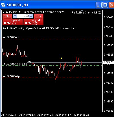The height and width of the screenshot is (117, 114).
Task: Decrease lot volume with down arrow
Action: 15,16
